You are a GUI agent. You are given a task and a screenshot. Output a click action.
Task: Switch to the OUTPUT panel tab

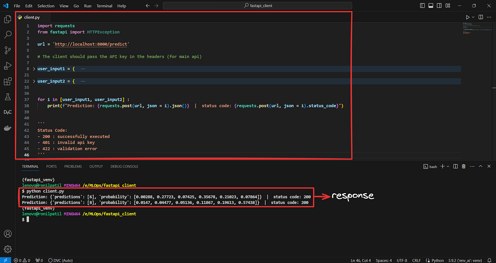(96, 166)
